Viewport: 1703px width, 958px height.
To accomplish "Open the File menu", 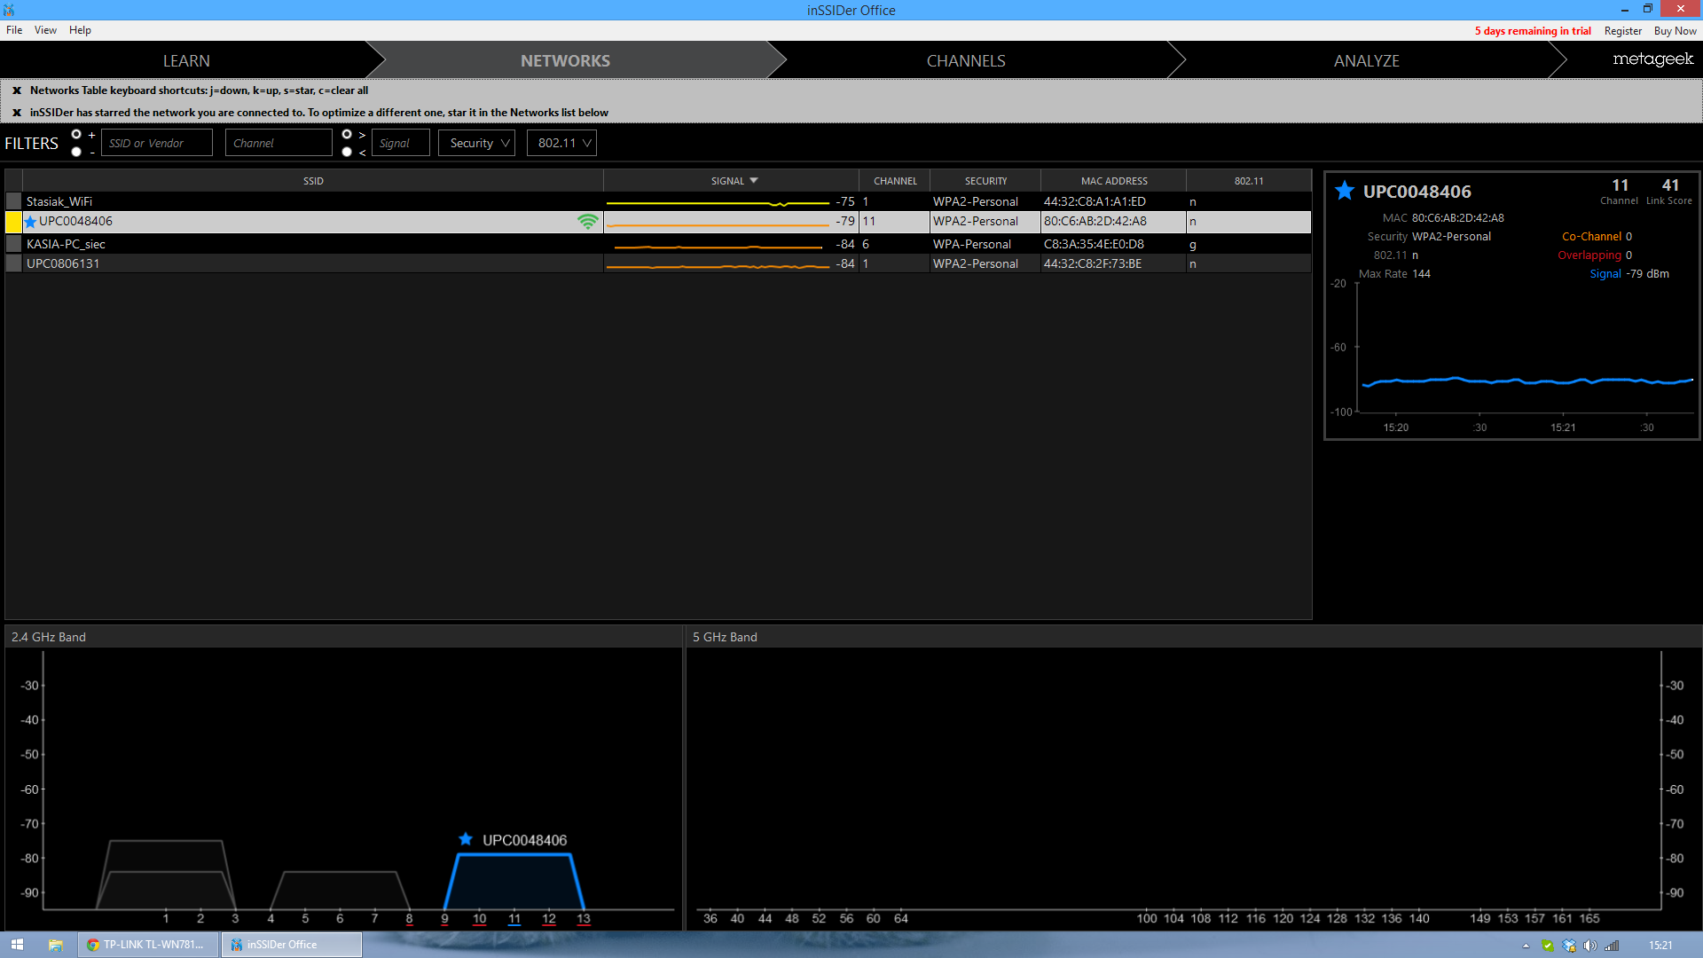I will (x=14, y=30).
